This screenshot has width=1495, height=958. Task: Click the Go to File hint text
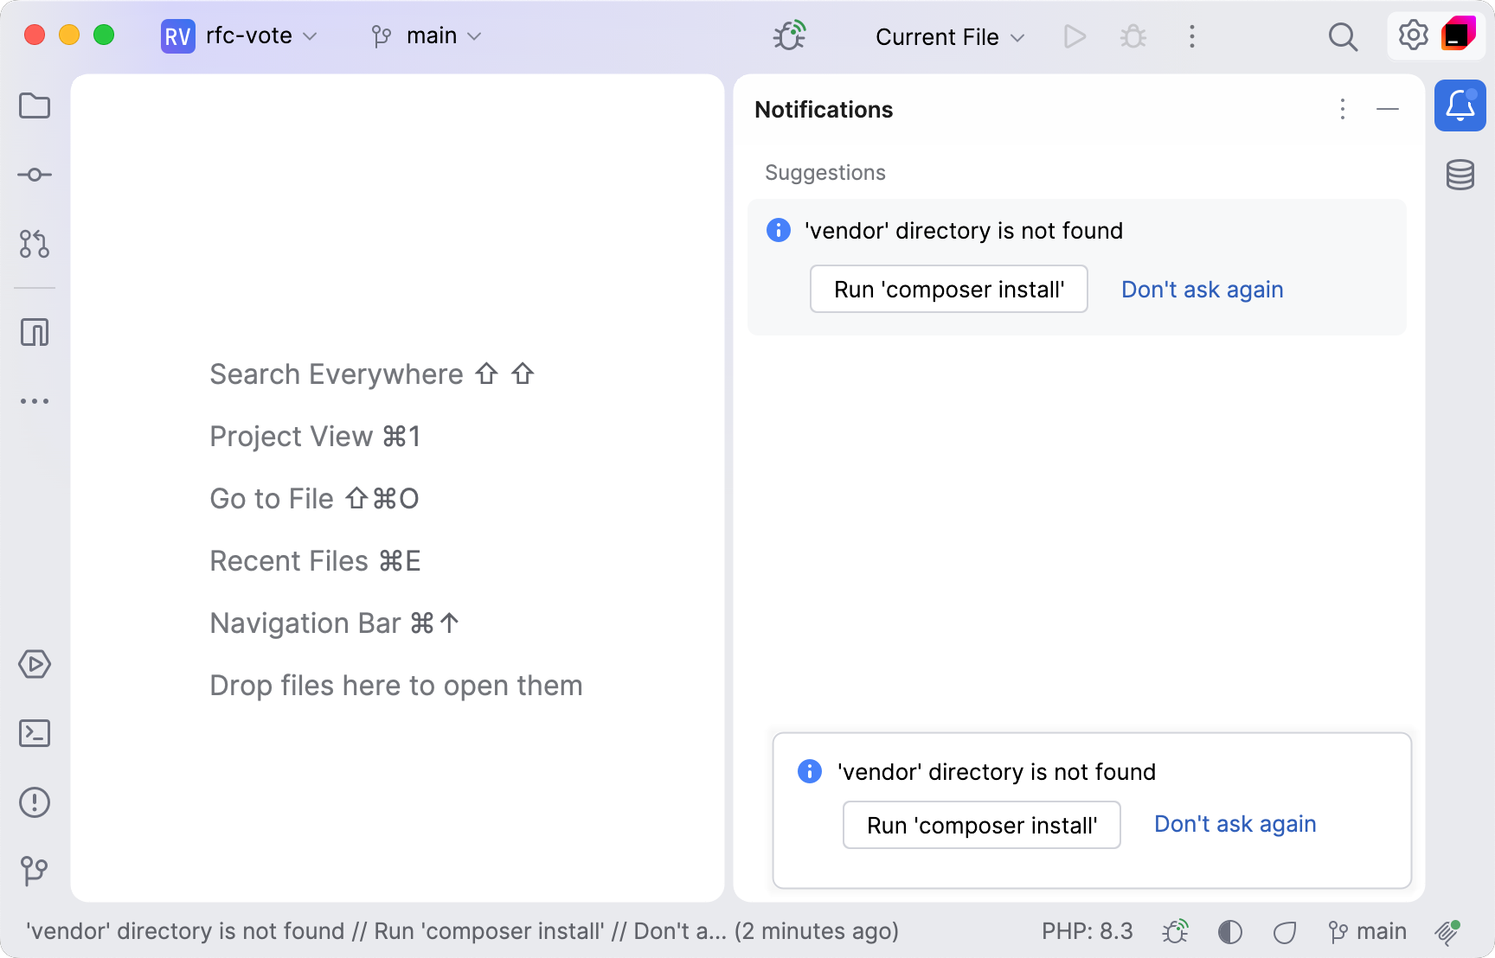(315, 499)
